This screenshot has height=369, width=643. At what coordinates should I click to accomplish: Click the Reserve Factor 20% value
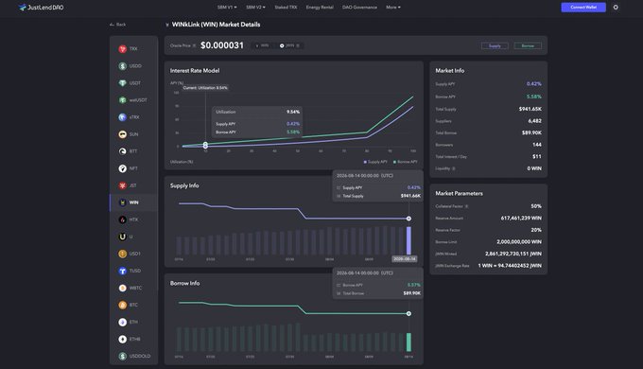pyautogui.click(x=536, y=230)
